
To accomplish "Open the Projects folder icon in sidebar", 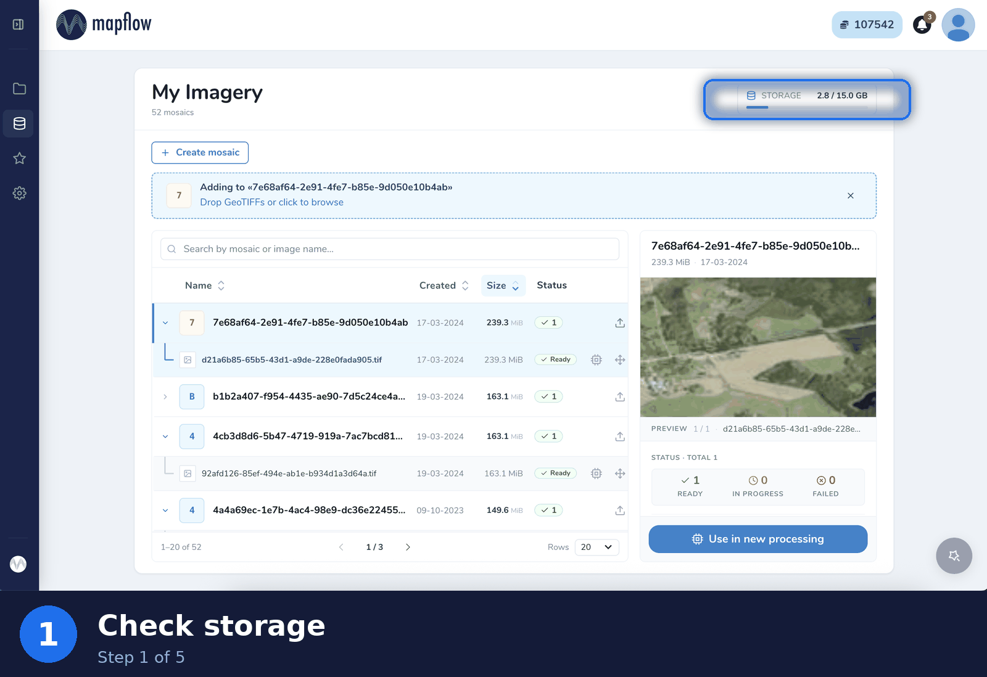I will (x=19, y=89).
